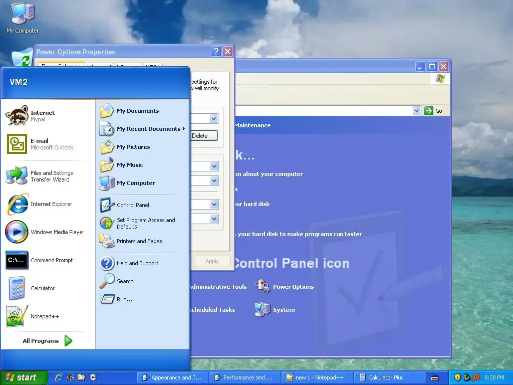Screen dimensions: 513x385
Task: Launch Internet Explorer from Quick Launch bar
Action: click(59, 377)
